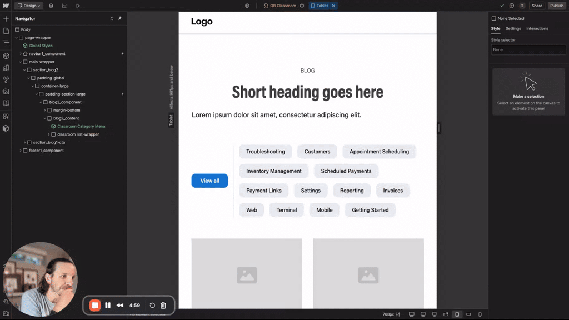Click the Troubleshooting category link
Image resolution: width=569 pixels, height=320 pixels.
266,152
